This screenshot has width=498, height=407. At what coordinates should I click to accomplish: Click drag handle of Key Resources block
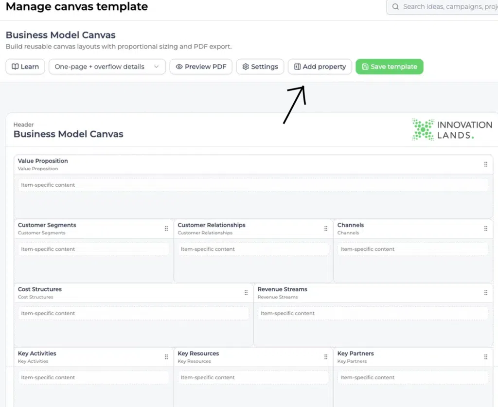(326, 357)
